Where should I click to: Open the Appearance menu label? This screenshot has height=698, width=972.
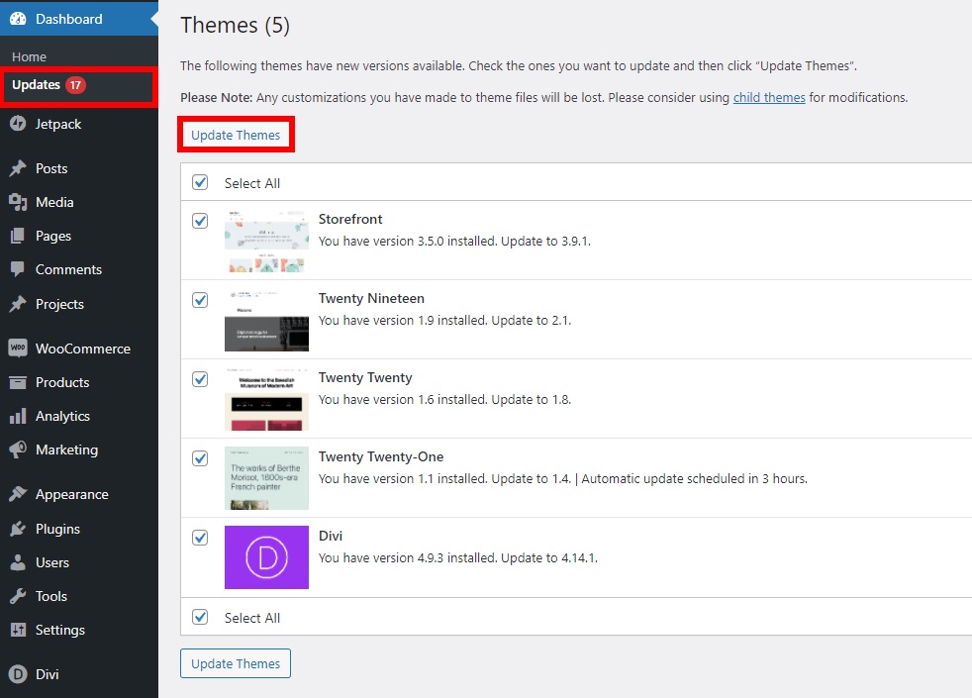click(x=72, y=495)
